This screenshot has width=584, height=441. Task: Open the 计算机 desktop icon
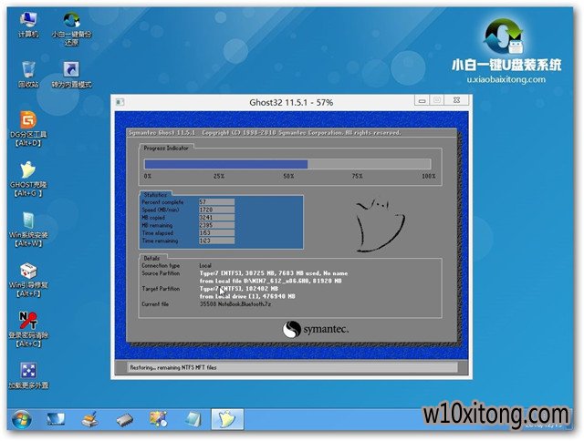(x=28, y=24)
